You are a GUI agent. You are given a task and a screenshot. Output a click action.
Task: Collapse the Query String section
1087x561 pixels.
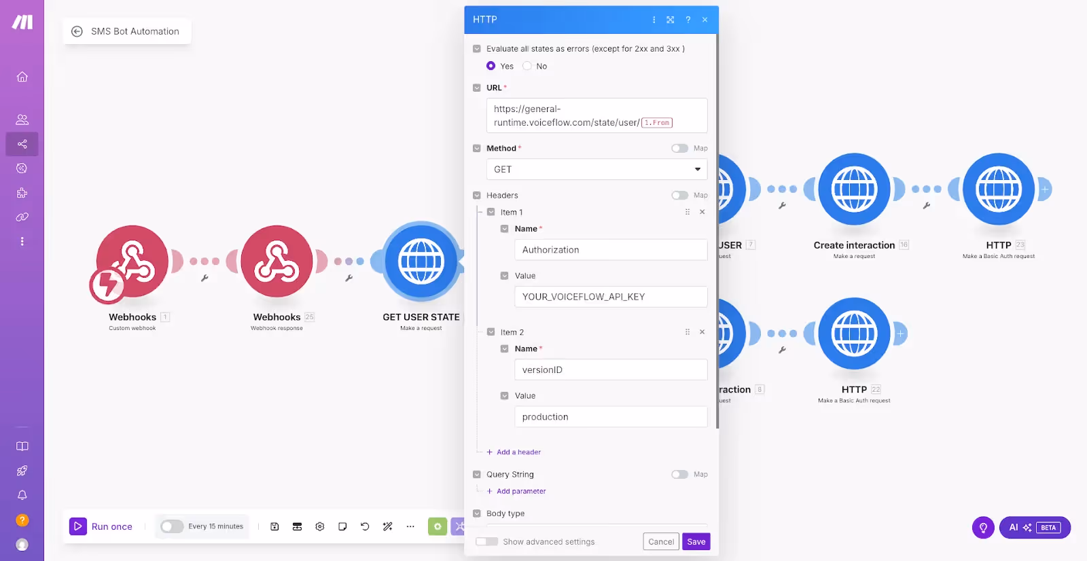tap(477, 474)
